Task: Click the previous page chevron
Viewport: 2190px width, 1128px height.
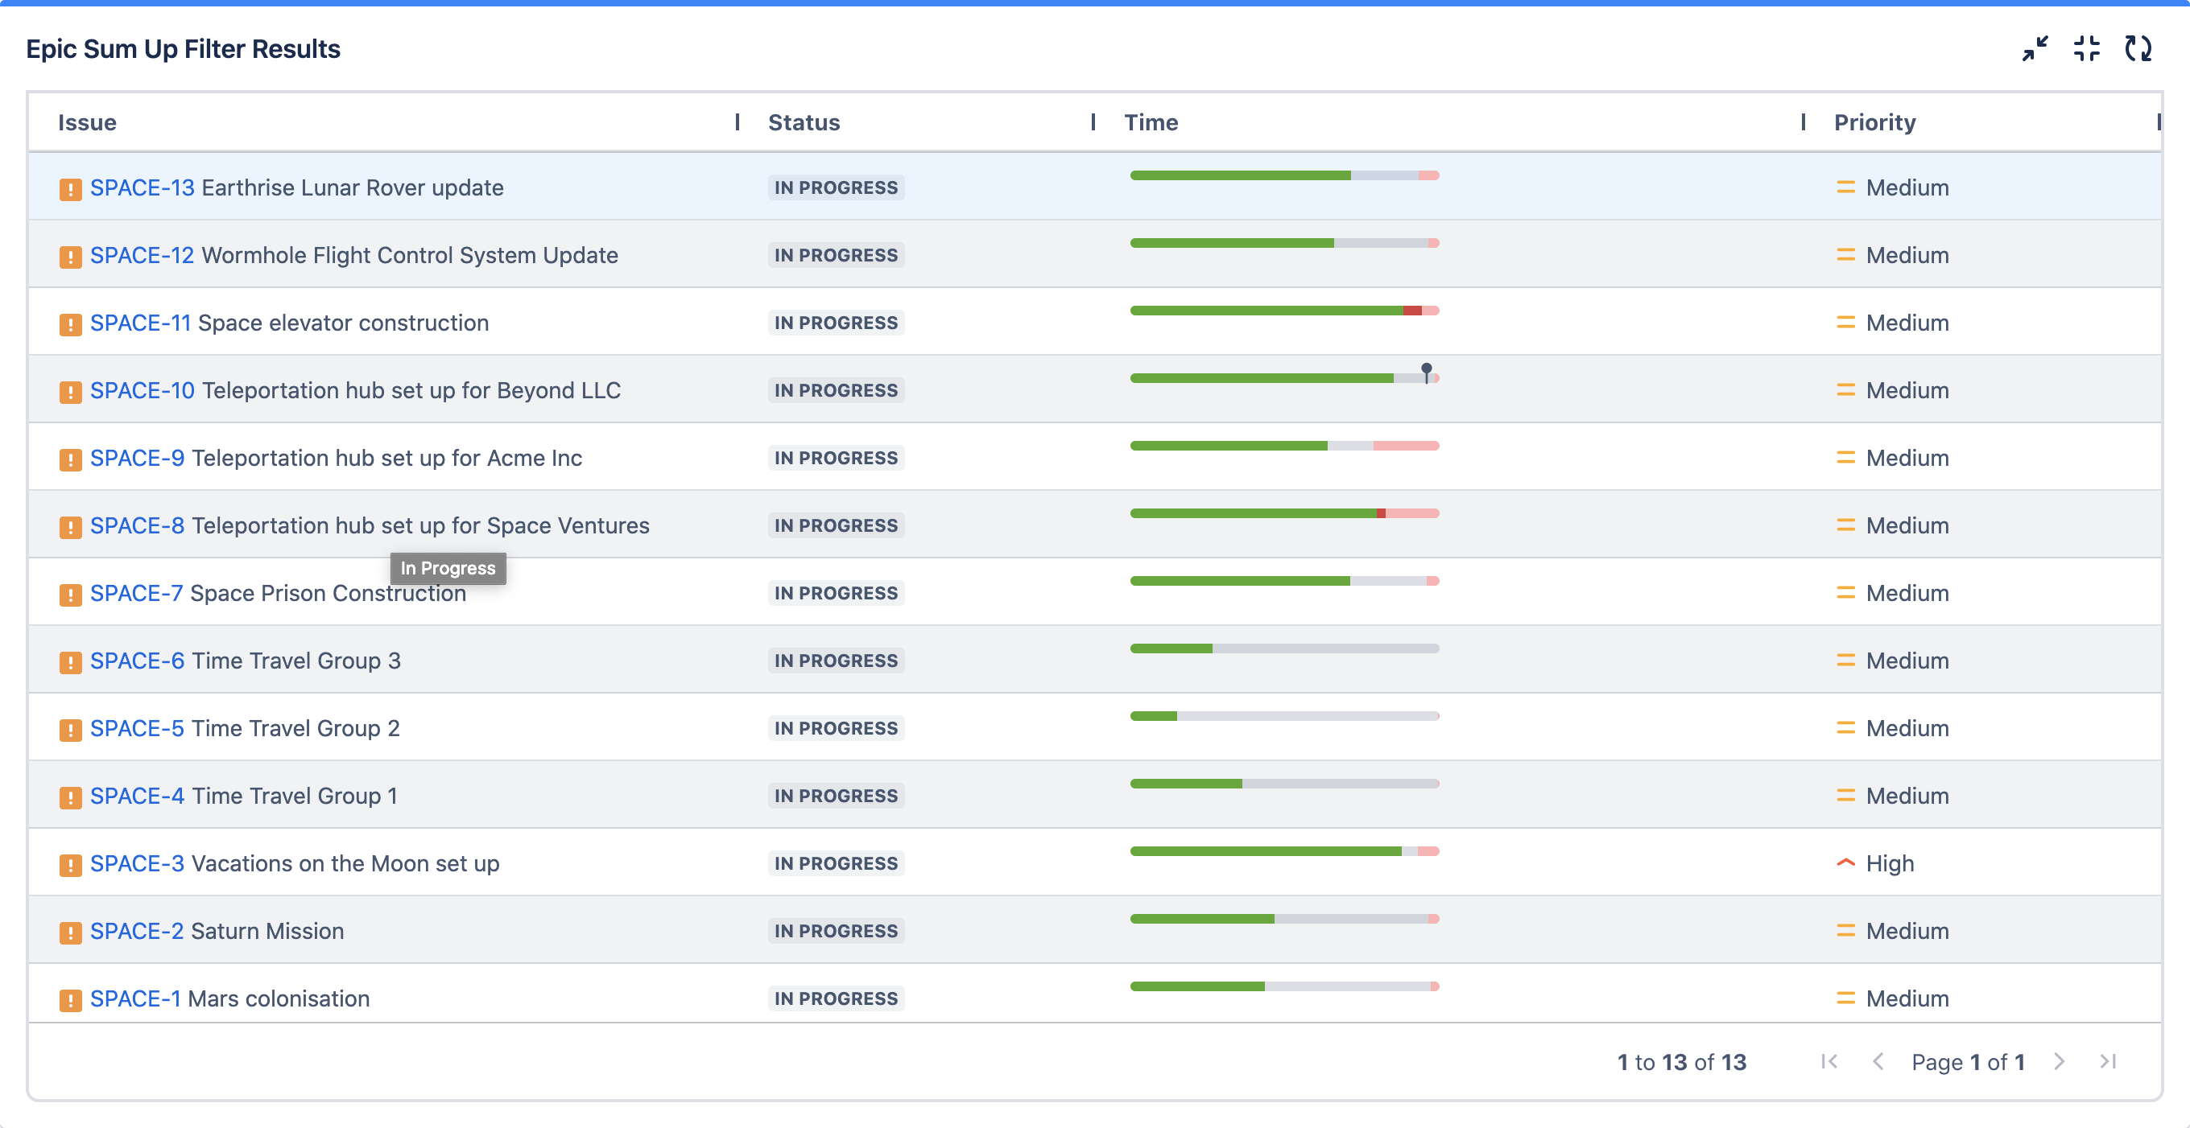Action: [1879, 1062]
